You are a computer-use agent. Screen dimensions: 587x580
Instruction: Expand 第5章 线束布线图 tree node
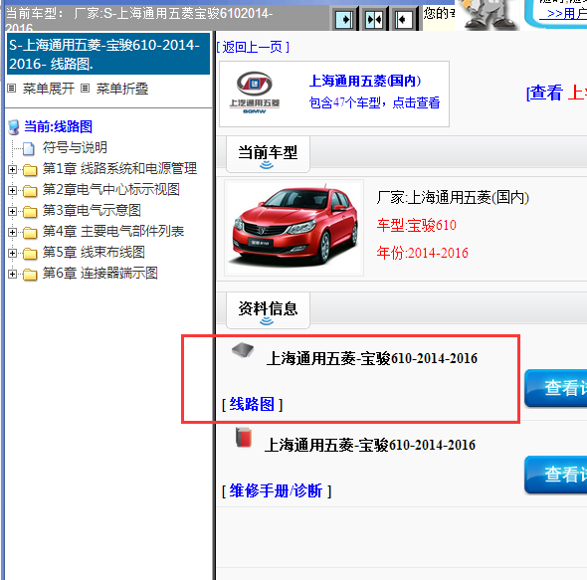click(12, 254)
